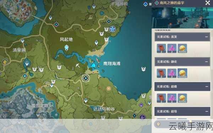Image resolution: width=213 pixels, height=133 pixels.
Task: Click the 10000 Mora coin reward under 蒸发
Action: pyautogui.click(x=182, y=48)
